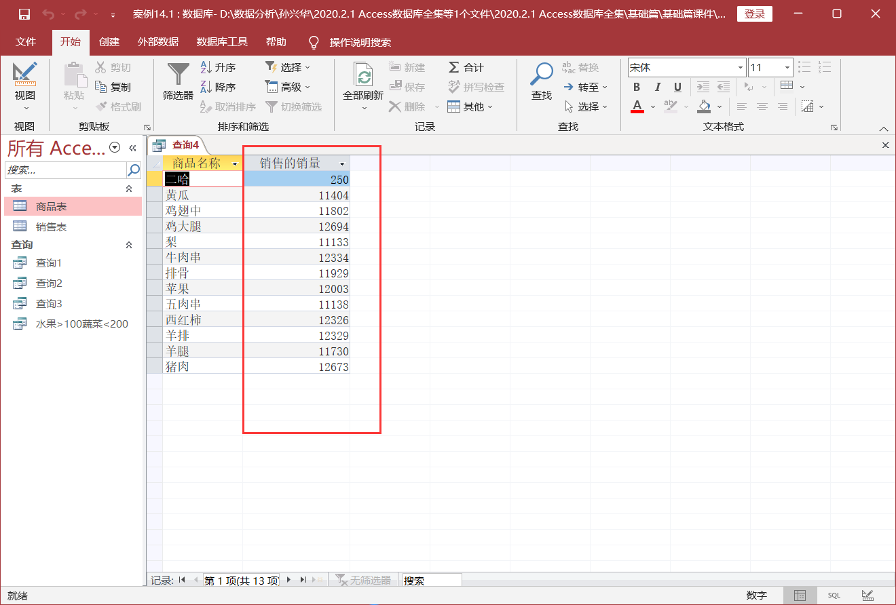Click the Save icon in title bar
This screenshot has width=896, height=605.
tap(24, 14)
